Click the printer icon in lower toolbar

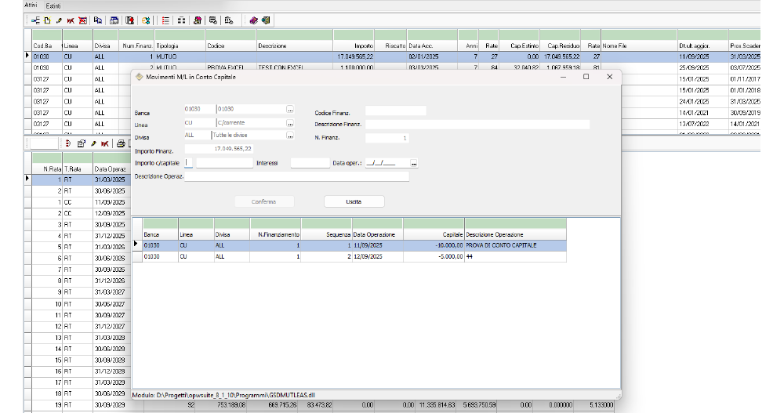tap(120, 143)
